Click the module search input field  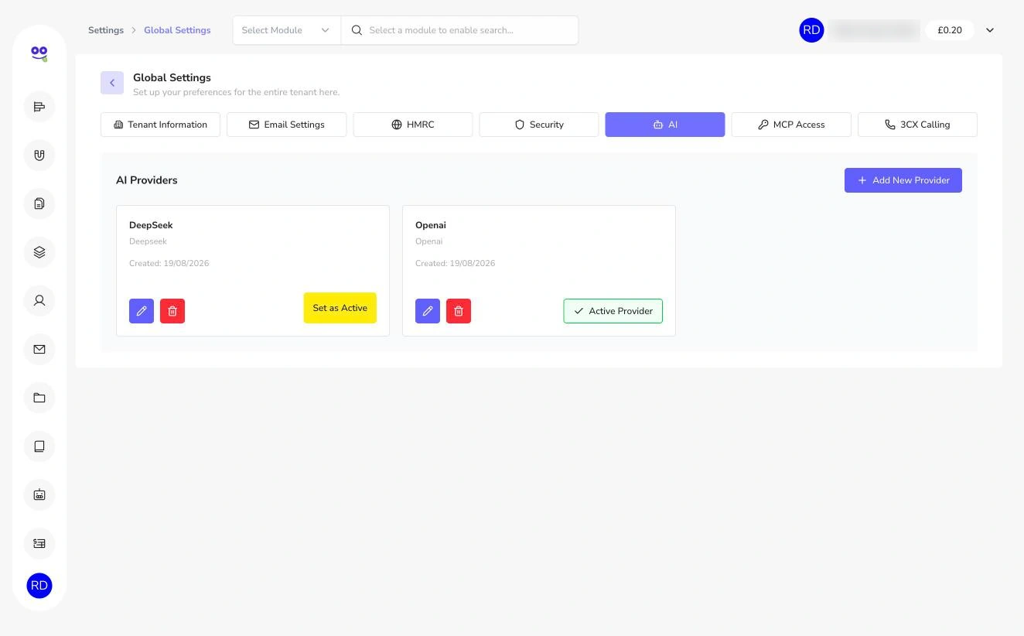click(459, 30)
